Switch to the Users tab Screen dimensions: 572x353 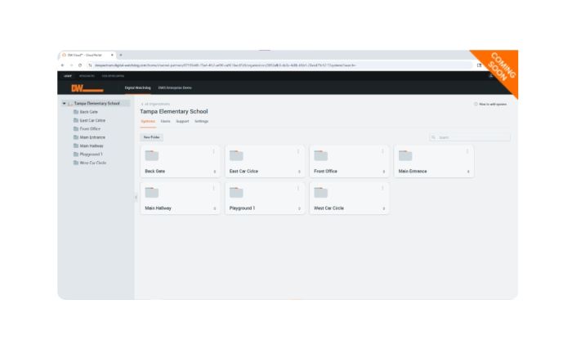pyautogui.click(x=165, y=121)
